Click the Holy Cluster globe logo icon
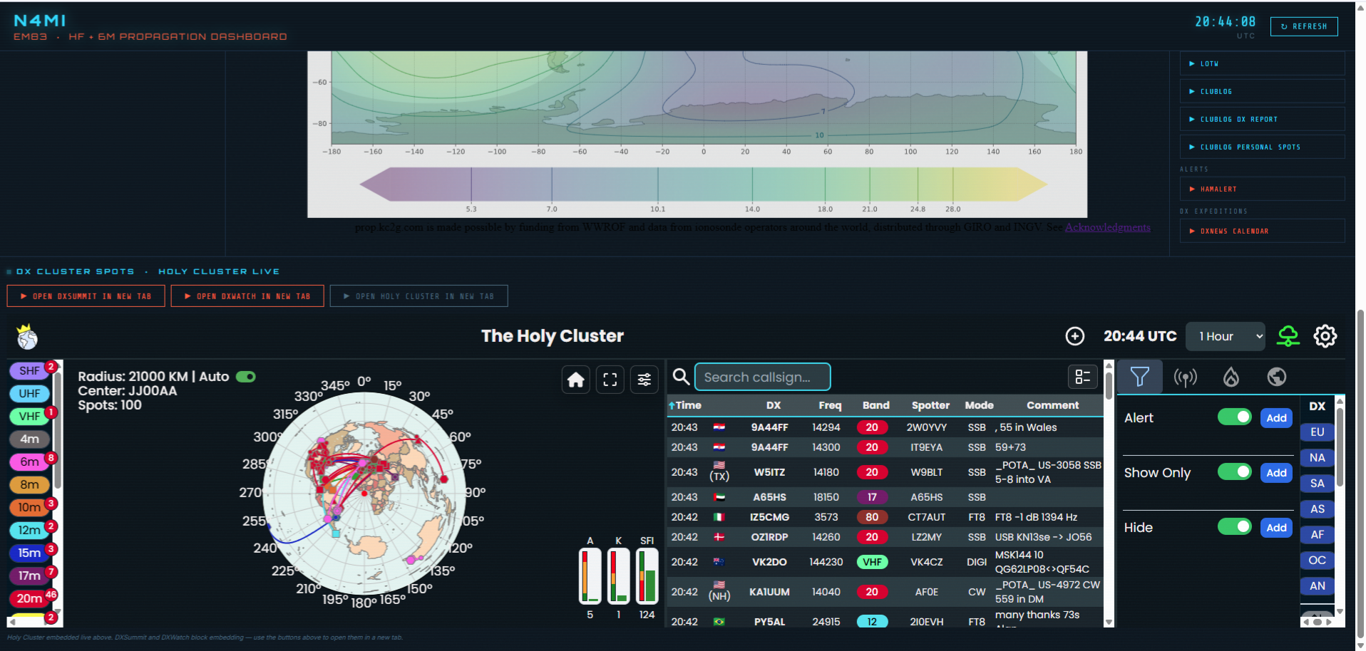This screenshot has width=1366, height=651. click(x=27, y=336)
